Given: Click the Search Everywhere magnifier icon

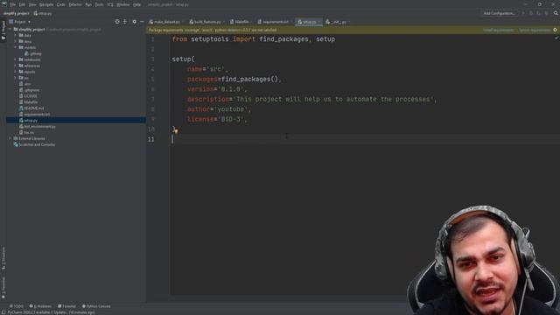Looking at the screenshot, I should pyautogui.click(x=556, y=13).
